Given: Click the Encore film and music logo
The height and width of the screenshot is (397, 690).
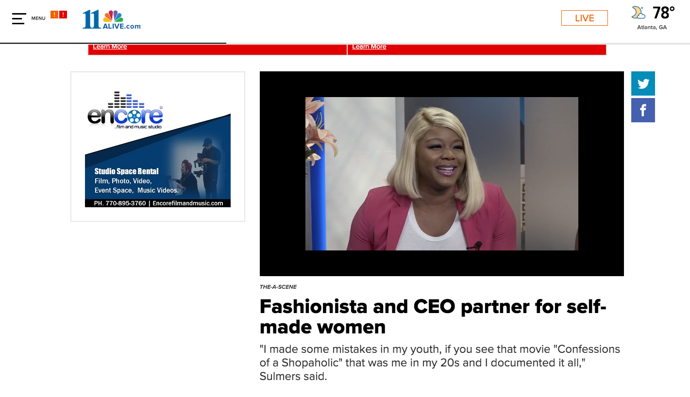Looking at the screenshot, I should [125, 111].
